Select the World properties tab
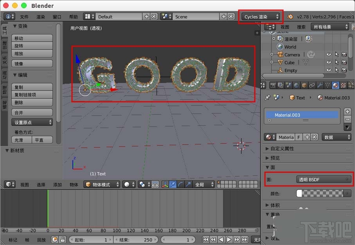 [296, 85]
